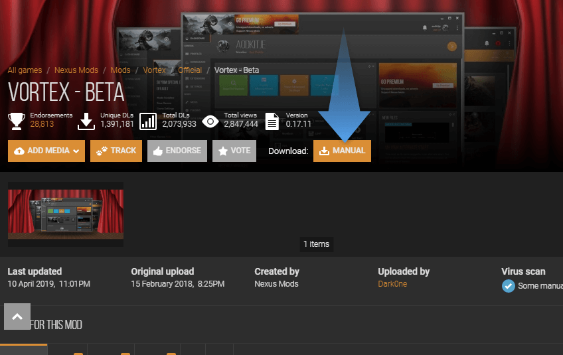Click the Version document icon
Viewport: 563px width, 355px height.
click(272, 121)
